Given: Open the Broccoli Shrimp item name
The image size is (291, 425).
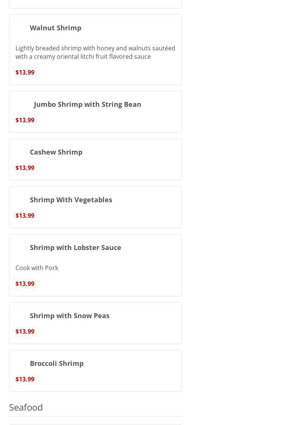Looking at the screenshot, I should point(57,364).
